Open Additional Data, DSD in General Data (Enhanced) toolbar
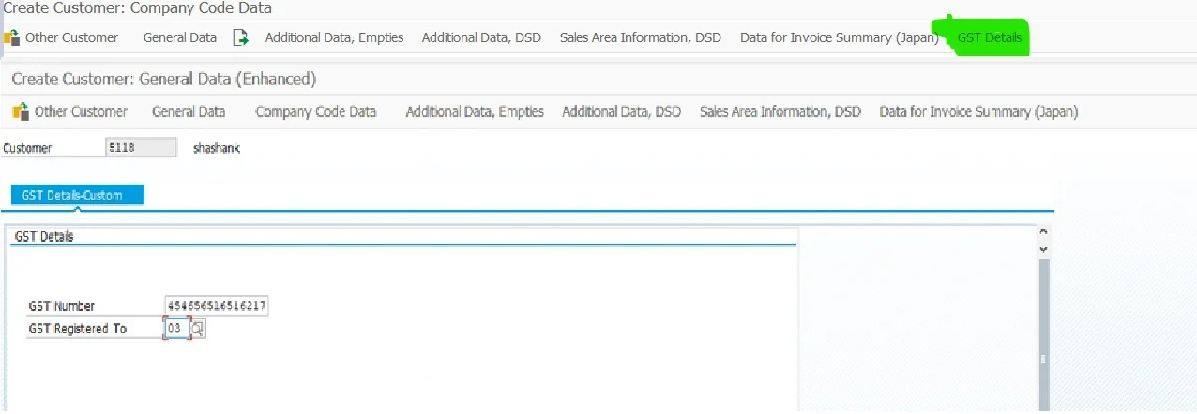Viewport: 1197px width, 414px height. [x=621, y=111]
